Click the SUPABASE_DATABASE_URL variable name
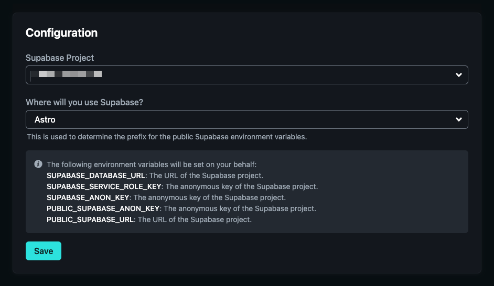 [96, 175]
